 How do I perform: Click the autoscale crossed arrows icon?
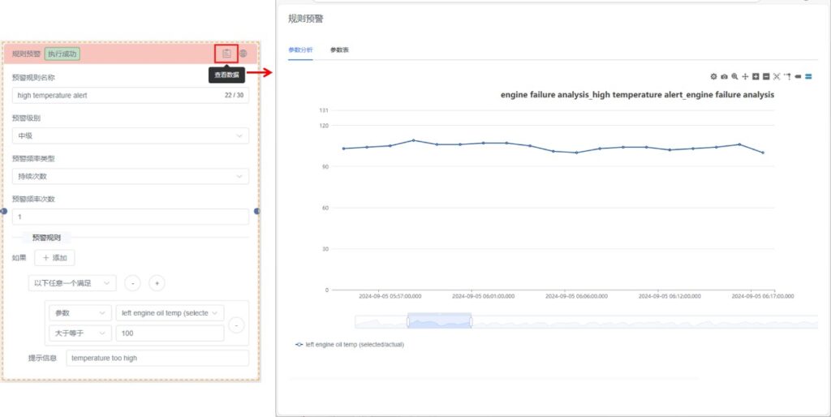(777, 76)
